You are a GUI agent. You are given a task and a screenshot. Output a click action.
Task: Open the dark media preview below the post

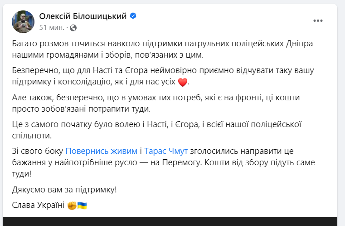pos(172,221)
